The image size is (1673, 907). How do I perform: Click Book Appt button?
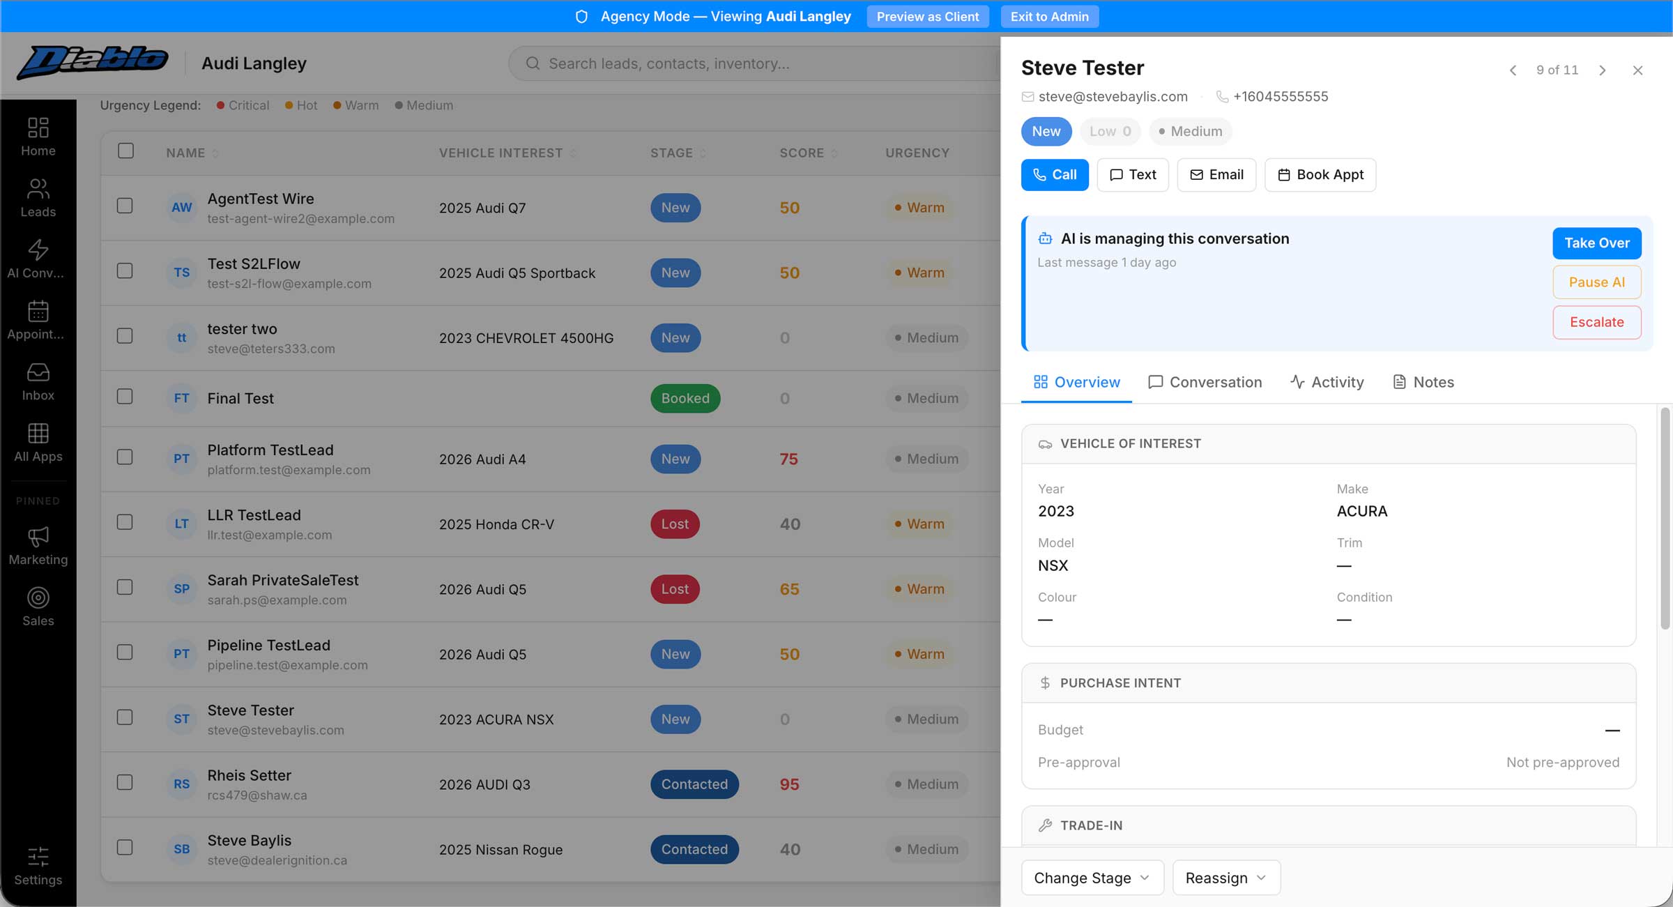(x=1320, y=174)
